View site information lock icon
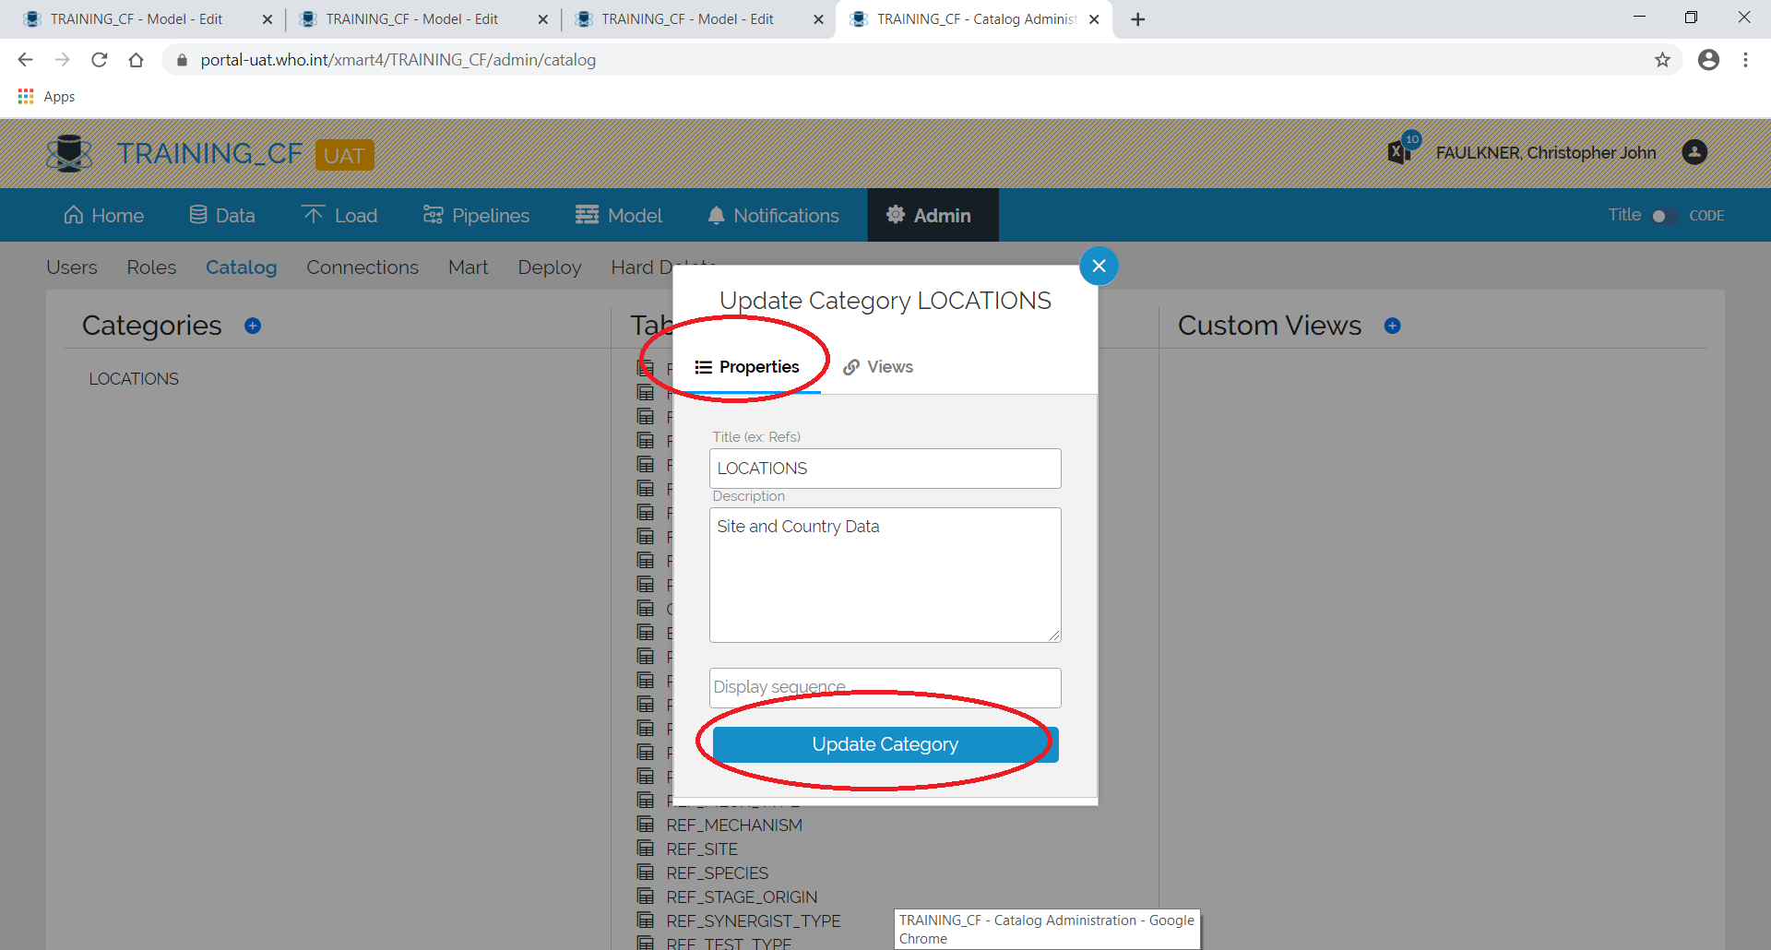Viewport: 1771px width, 950px height. pyautogui.click(x=182, y=60)
